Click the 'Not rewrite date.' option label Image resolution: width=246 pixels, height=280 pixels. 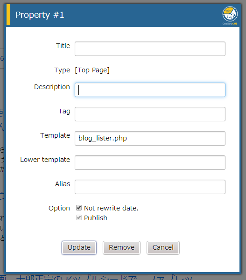[111, 208]
